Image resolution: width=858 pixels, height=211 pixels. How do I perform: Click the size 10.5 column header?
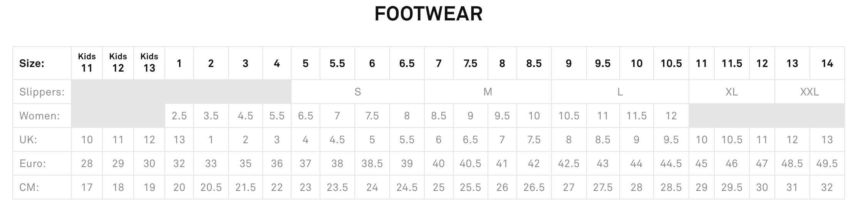point(671,63)
